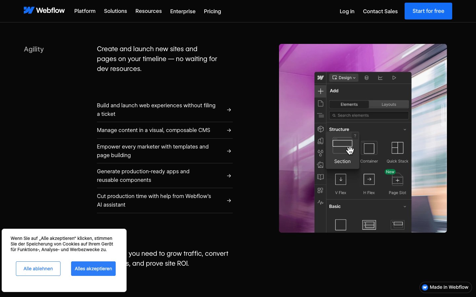Open the Platform menu

pos(85,11)
